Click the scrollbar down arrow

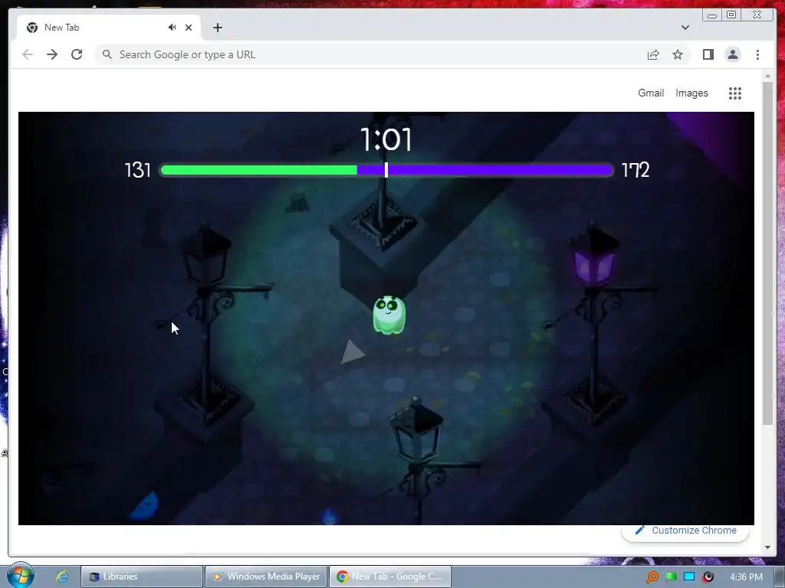pos(767,547)
